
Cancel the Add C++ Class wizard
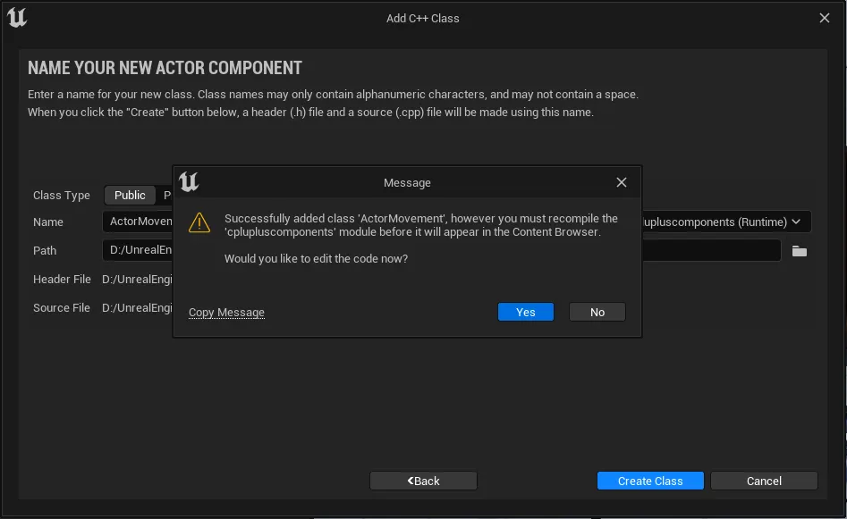coord(764,481)
